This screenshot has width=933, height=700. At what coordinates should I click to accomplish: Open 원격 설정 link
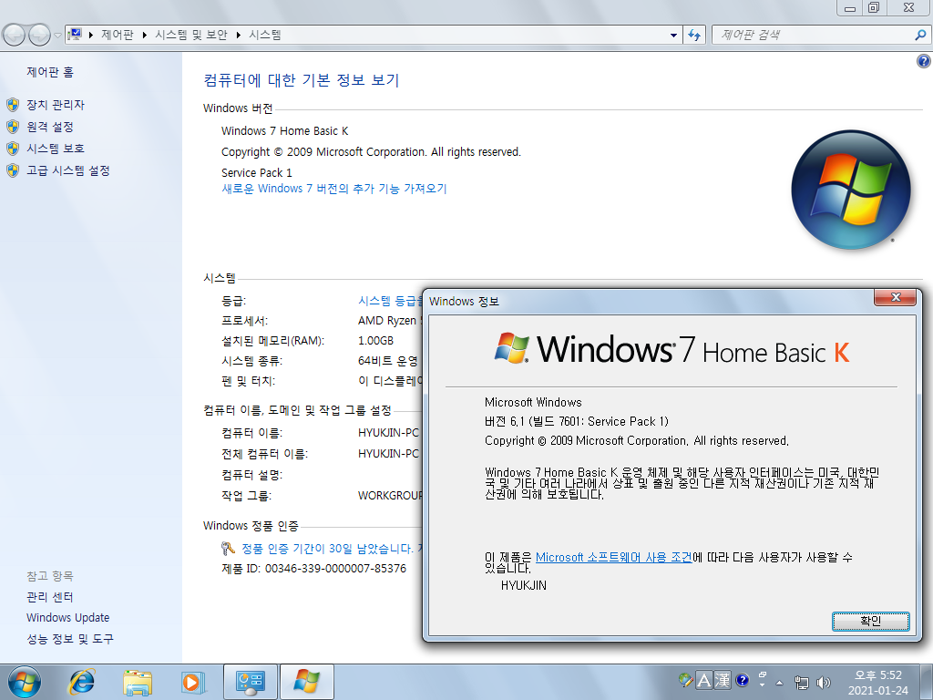tap(50, 127)
